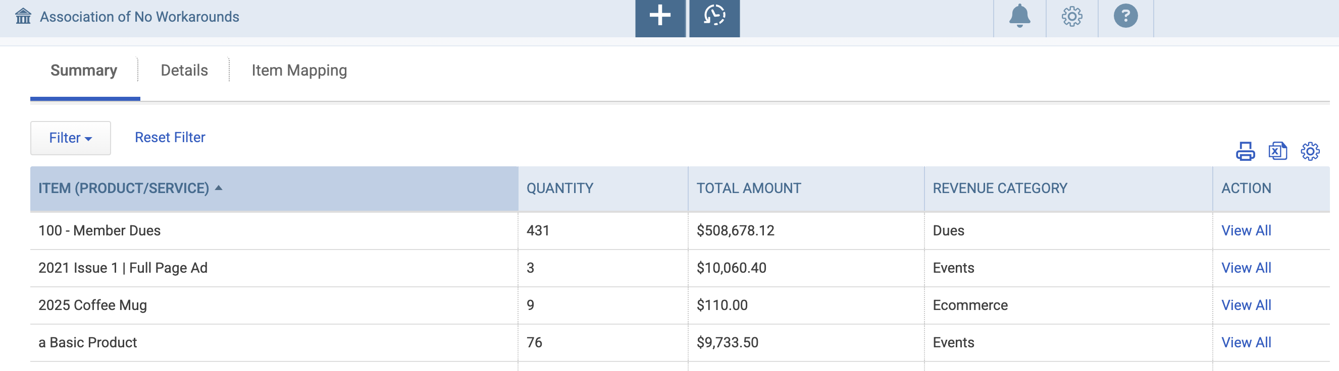Open the help question mark icon
This screenshot has width=1339, height=371.
coord(1125,16)
